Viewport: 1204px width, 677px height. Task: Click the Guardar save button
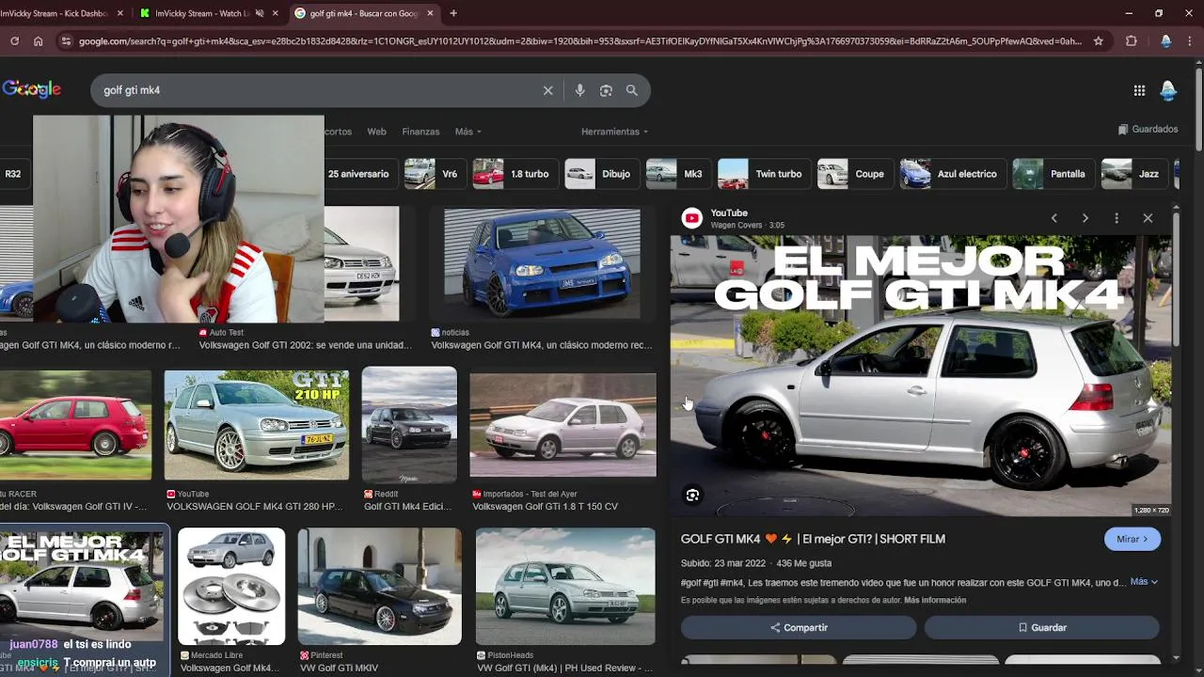(1042, 627)
